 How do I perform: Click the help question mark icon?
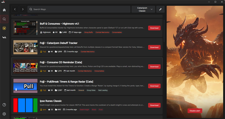4,105
